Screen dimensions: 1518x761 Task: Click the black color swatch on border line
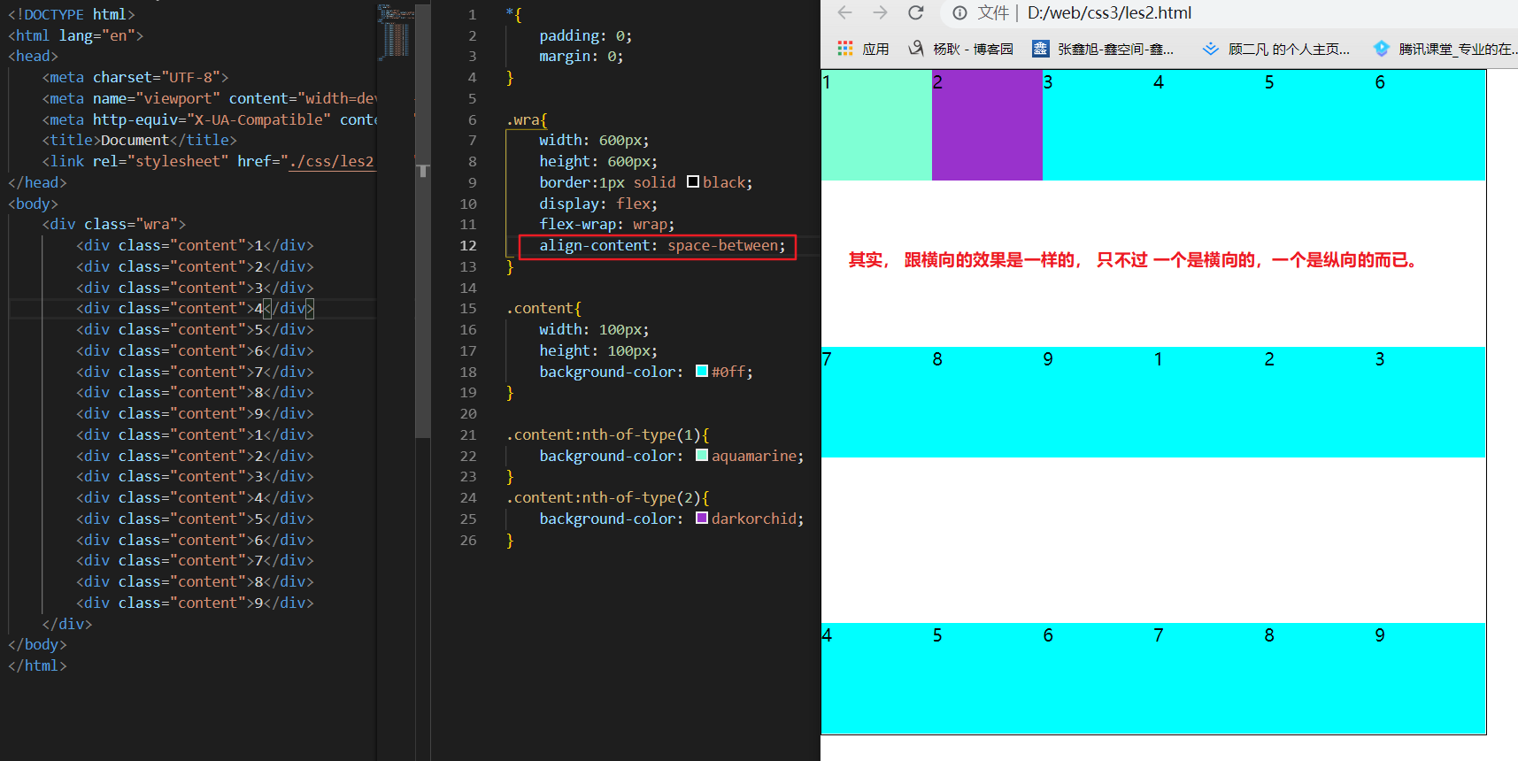tap(693, 182)
